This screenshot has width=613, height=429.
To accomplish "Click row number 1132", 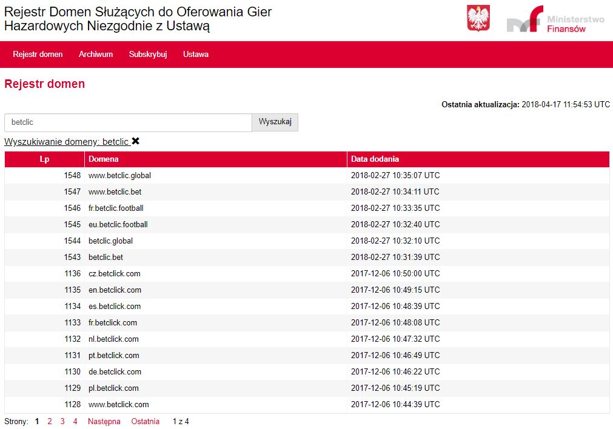I will point(73,339).
